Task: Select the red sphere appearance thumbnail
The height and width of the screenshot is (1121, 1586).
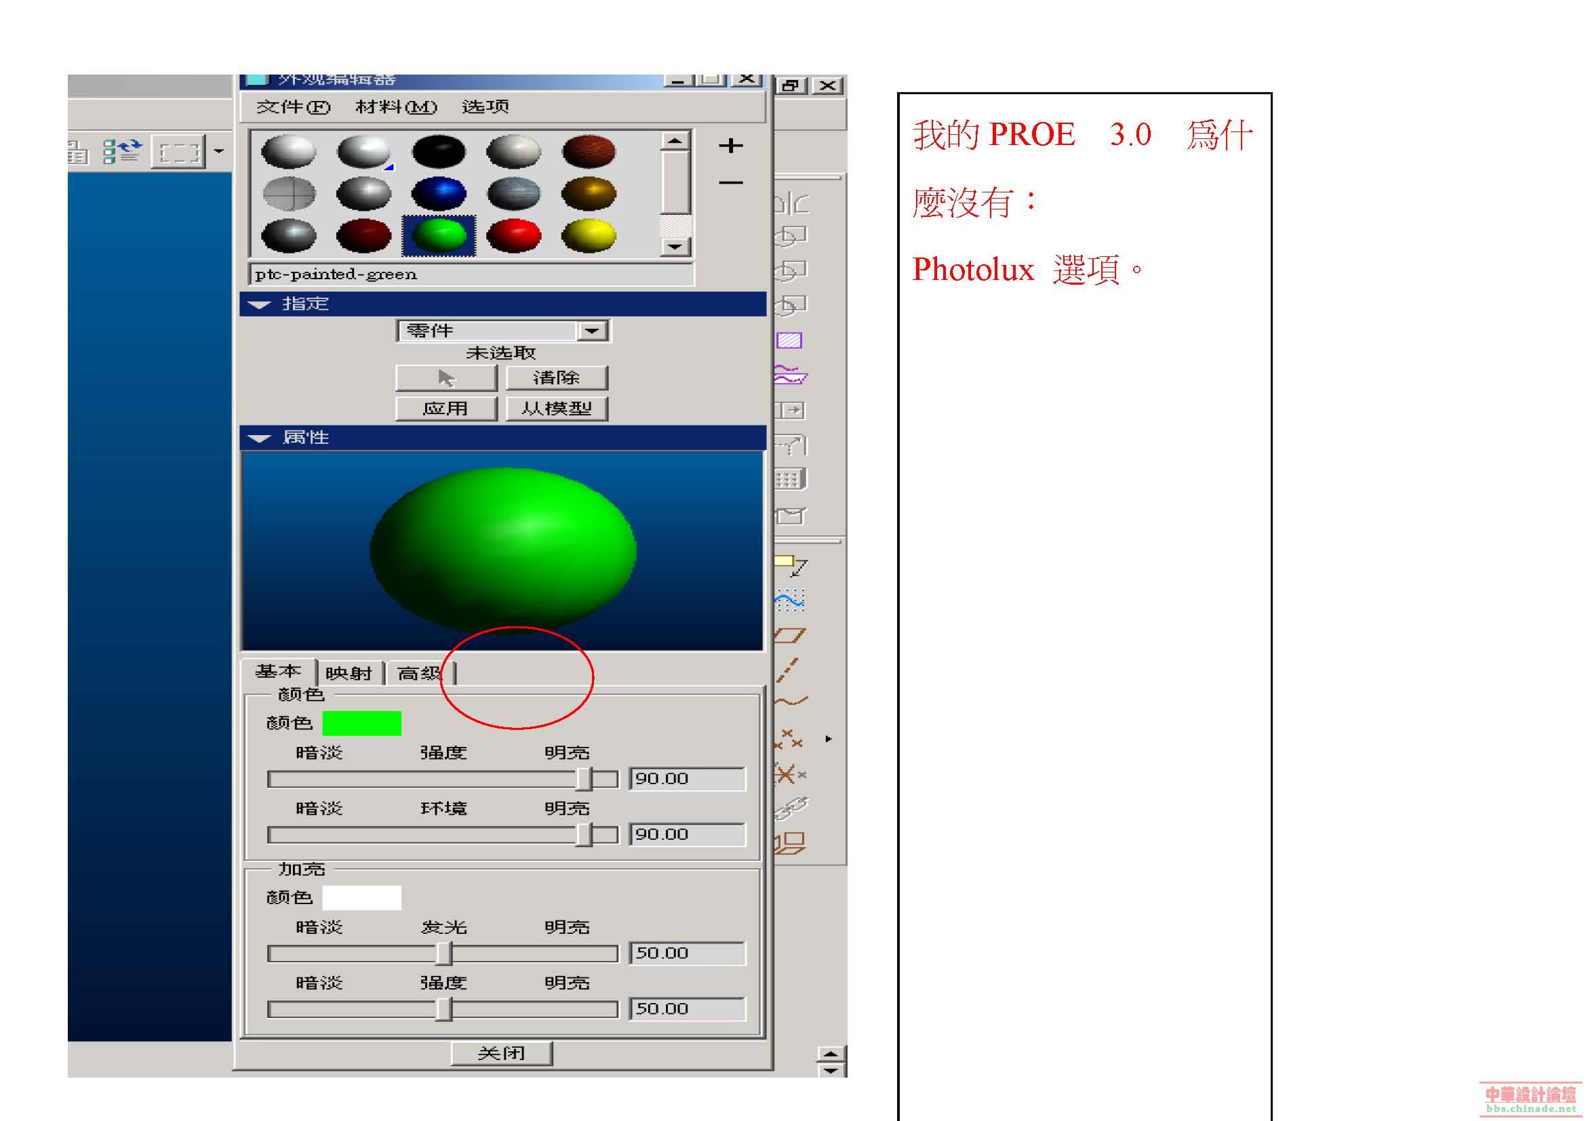Action: pyautogui.click(x=513, y=235)
